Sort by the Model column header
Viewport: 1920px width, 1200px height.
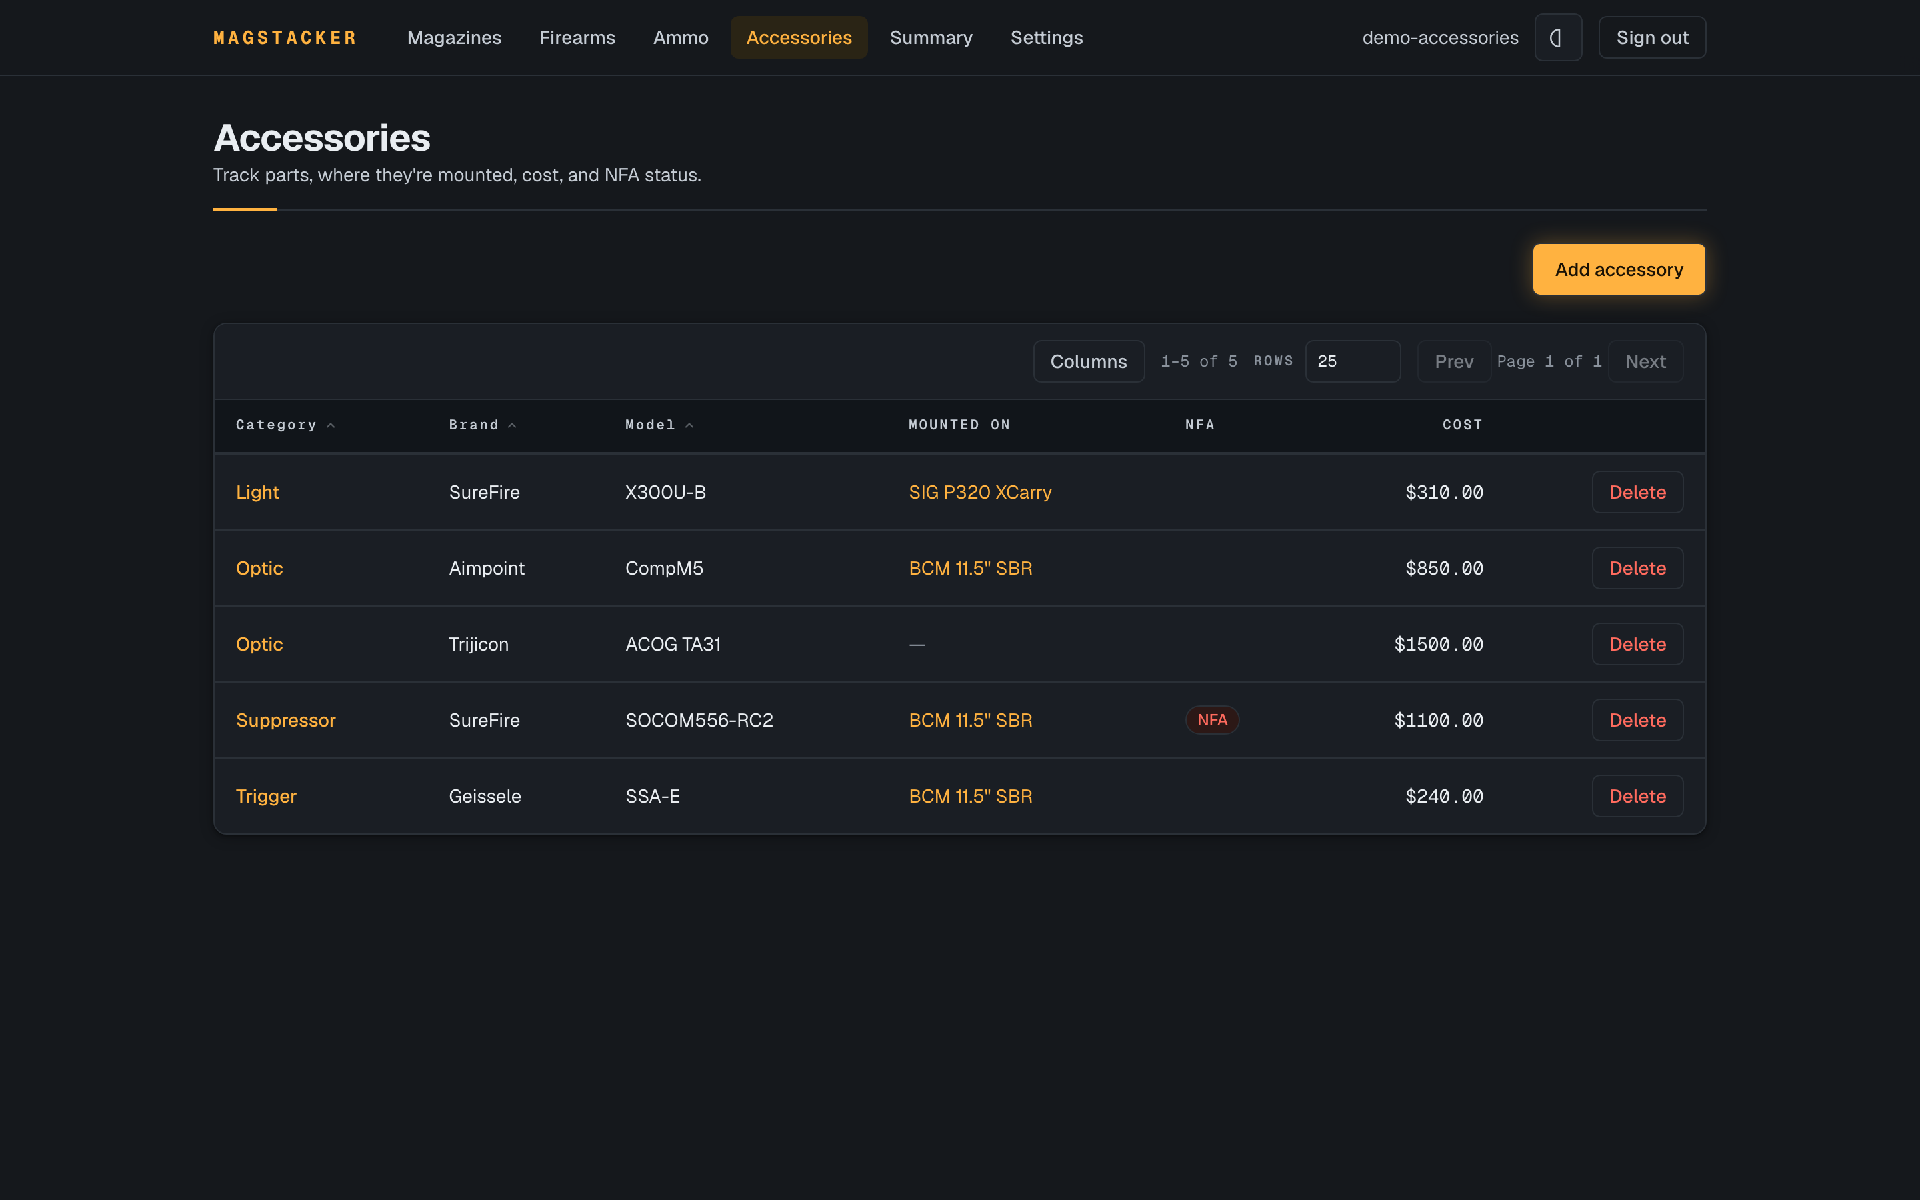(x=659, y=425)
